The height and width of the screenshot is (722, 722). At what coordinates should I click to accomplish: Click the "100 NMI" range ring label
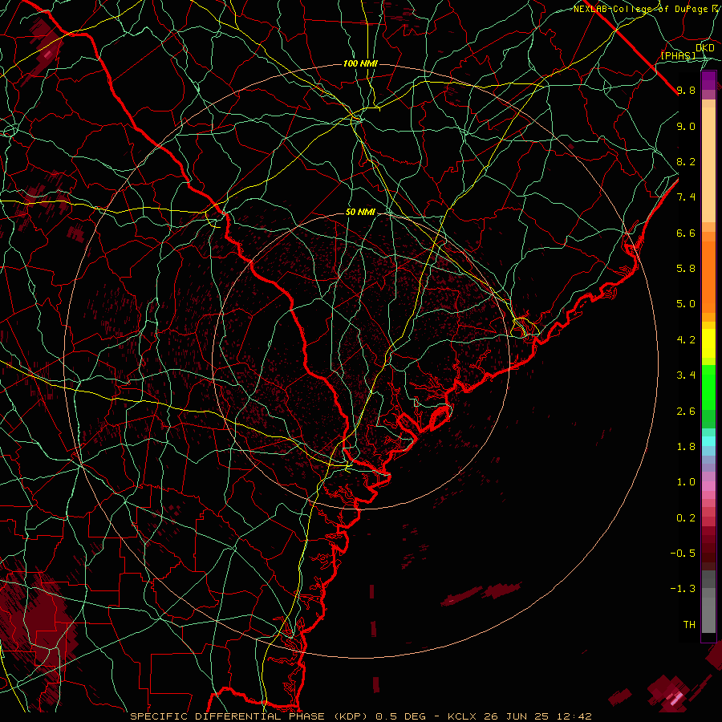(360, 63)
